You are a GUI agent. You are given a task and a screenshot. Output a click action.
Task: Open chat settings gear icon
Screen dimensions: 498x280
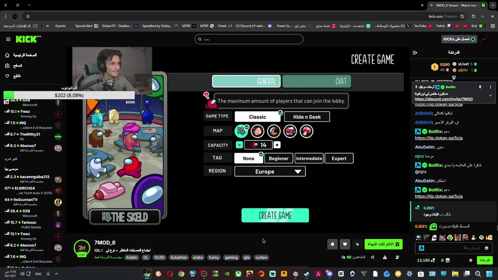click(470, 260)
